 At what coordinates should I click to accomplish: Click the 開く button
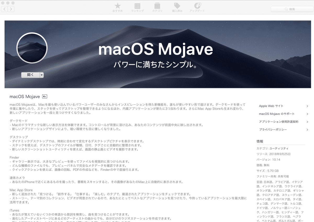tap(30, 75)
